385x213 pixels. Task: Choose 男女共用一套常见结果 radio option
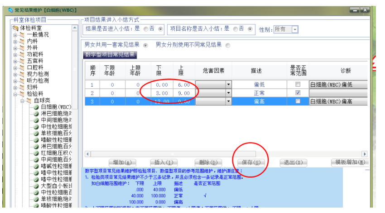(145, 46)
